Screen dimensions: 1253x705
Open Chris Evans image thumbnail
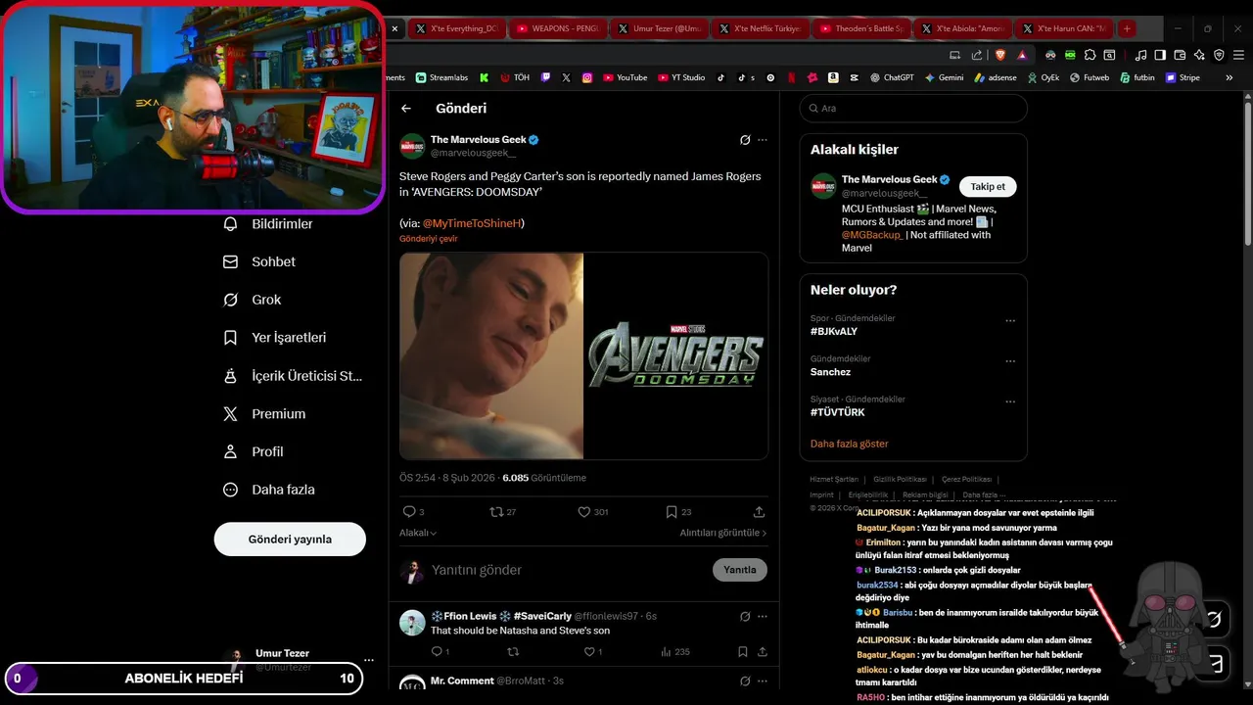tap(491, 356)
